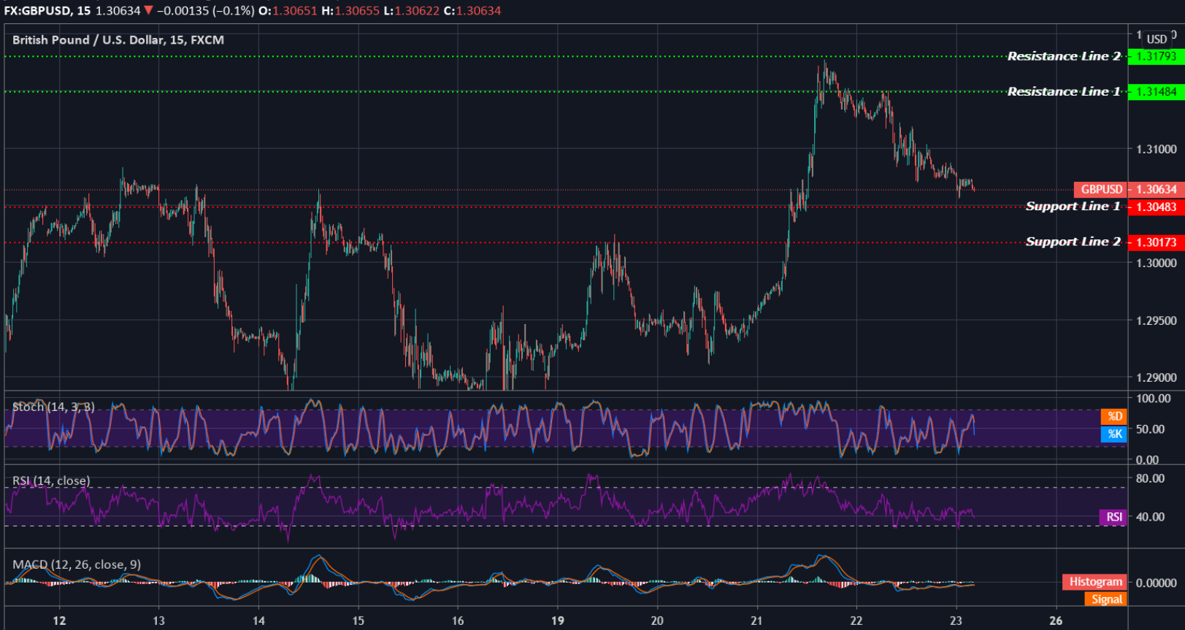
Task: Click date 12 on the time axis
Action: click(x=59, y=621)
